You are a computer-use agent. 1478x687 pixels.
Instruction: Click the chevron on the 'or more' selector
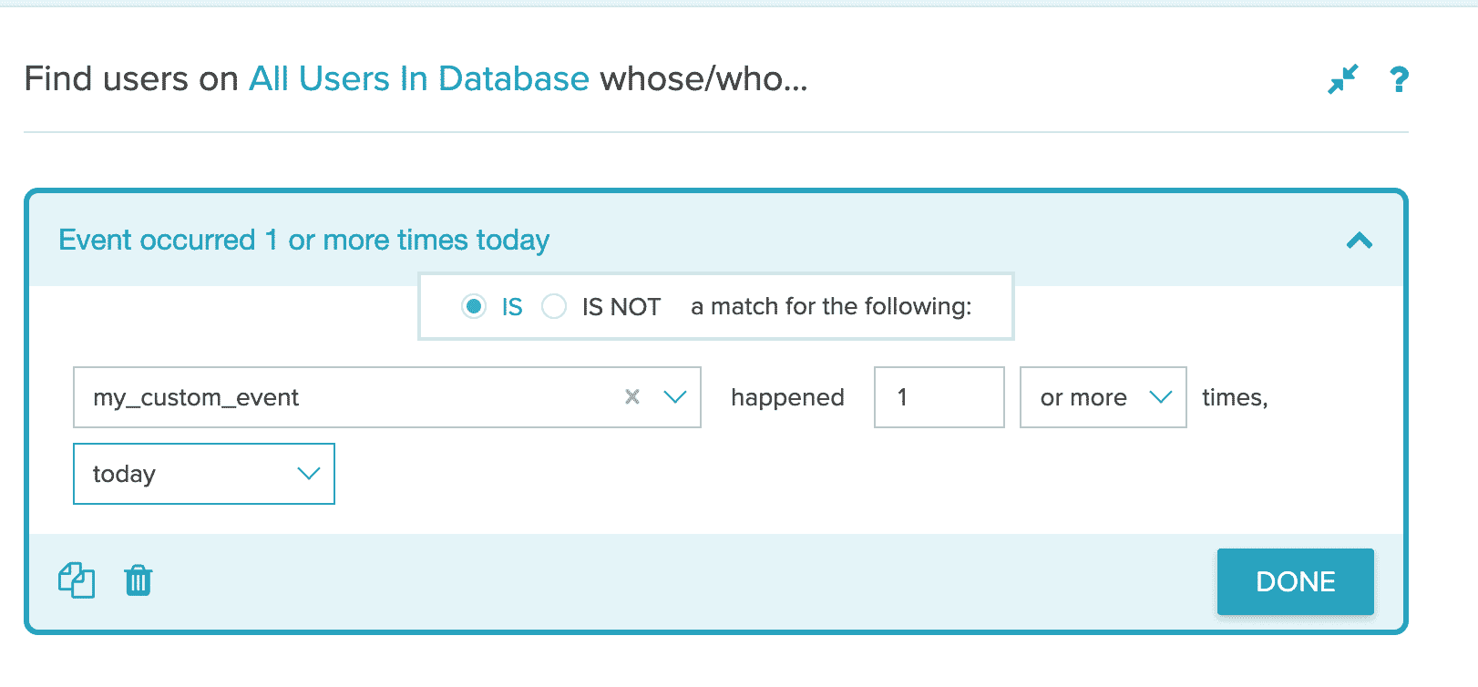point(1160,397)
